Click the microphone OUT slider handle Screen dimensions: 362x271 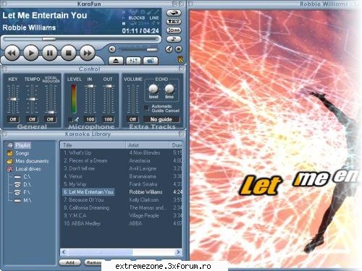click(109, 86)
